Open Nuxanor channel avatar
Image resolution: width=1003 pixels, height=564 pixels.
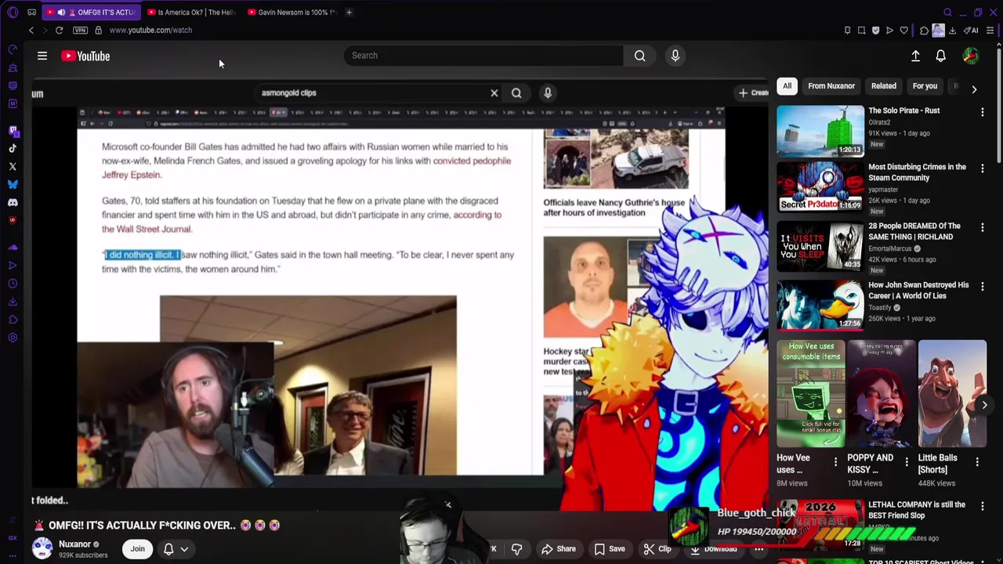point(42,548)
